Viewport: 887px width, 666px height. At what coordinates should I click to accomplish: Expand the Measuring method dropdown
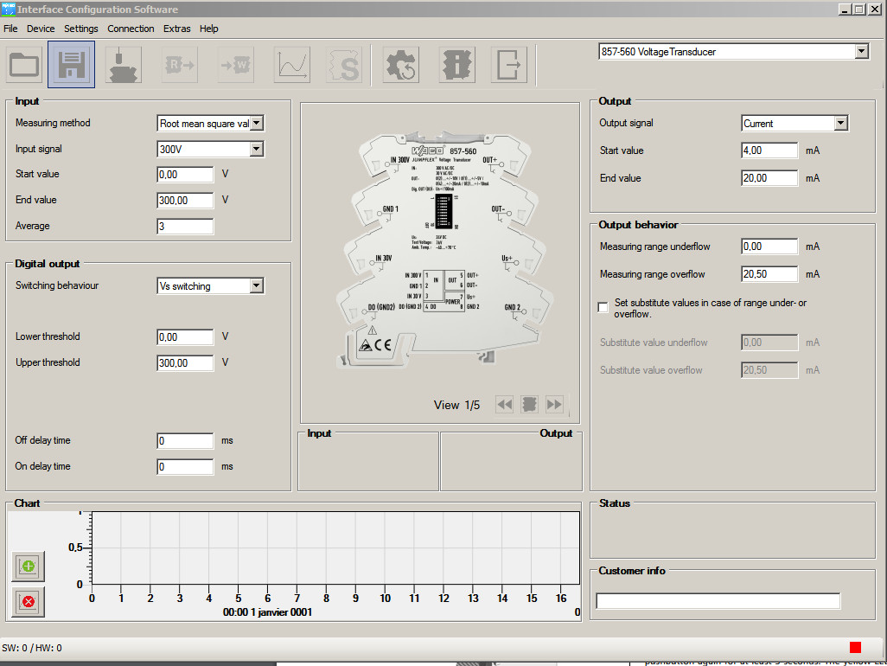(256, 124)
